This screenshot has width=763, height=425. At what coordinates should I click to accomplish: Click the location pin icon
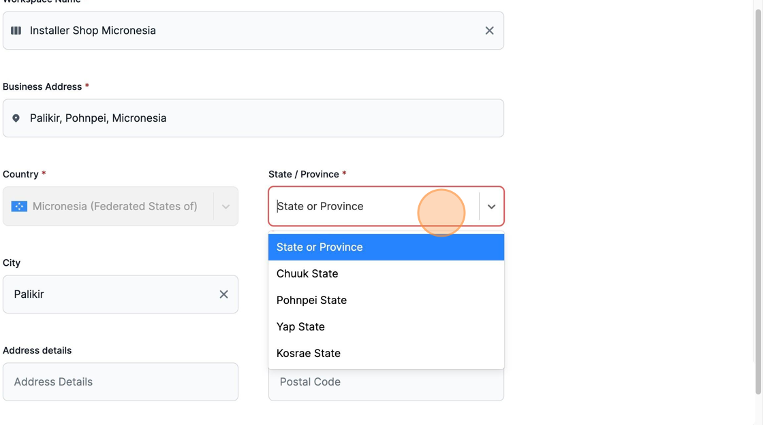(16, 118)
